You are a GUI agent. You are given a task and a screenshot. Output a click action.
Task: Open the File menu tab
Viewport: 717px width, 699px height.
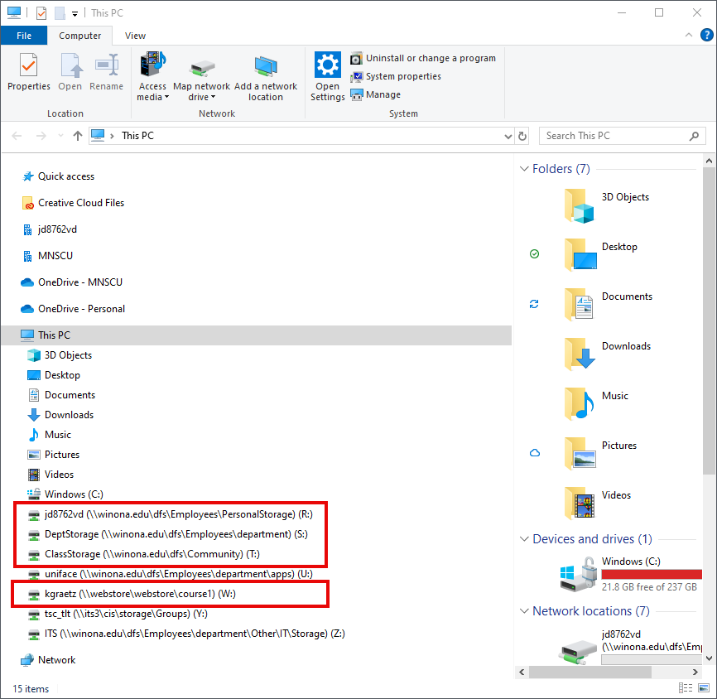tap(24, 36)
